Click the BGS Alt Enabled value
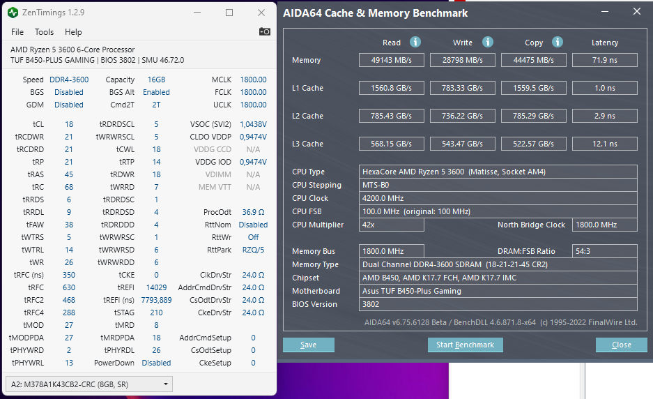Image resolution: width=653 pixels, height=399 pixels. pos(156,92)
